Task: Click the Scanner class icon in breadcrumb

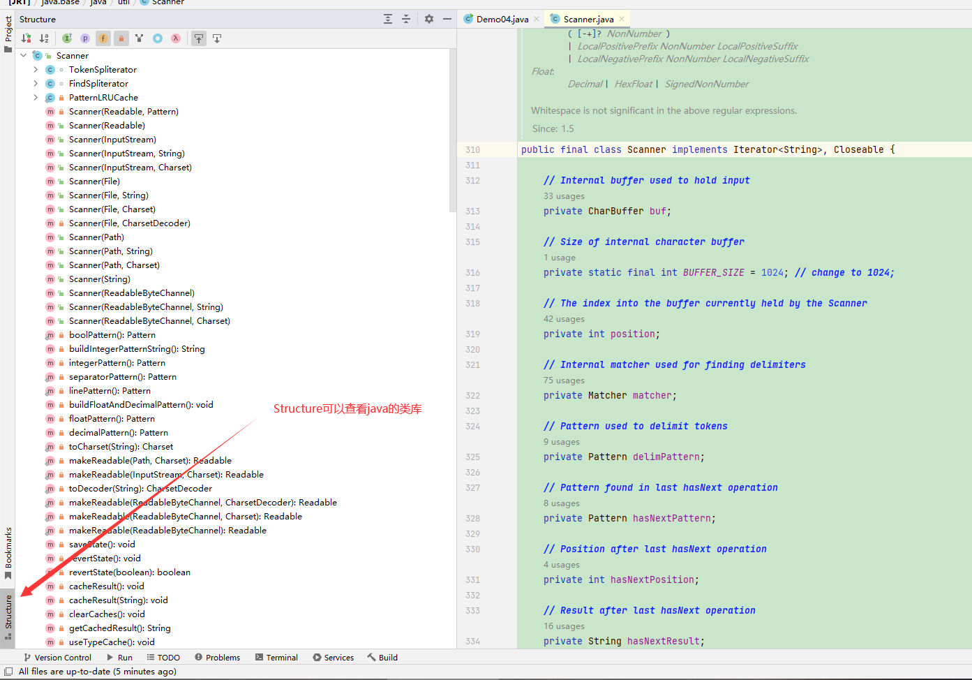Action: coord(144,3)
